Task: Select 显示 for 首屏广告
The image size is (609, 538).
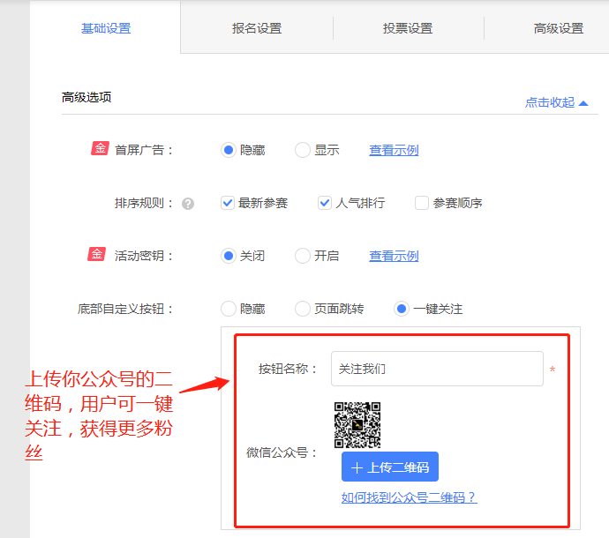Action: (x=302, y=150)
